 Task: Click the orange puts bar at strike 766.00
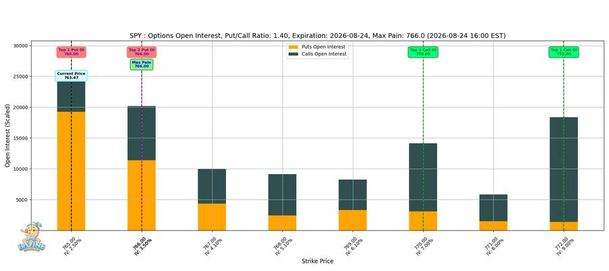(141, 195)
